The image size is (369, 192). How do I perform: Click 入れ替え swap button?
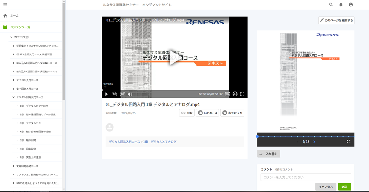[x=269, y=154]
